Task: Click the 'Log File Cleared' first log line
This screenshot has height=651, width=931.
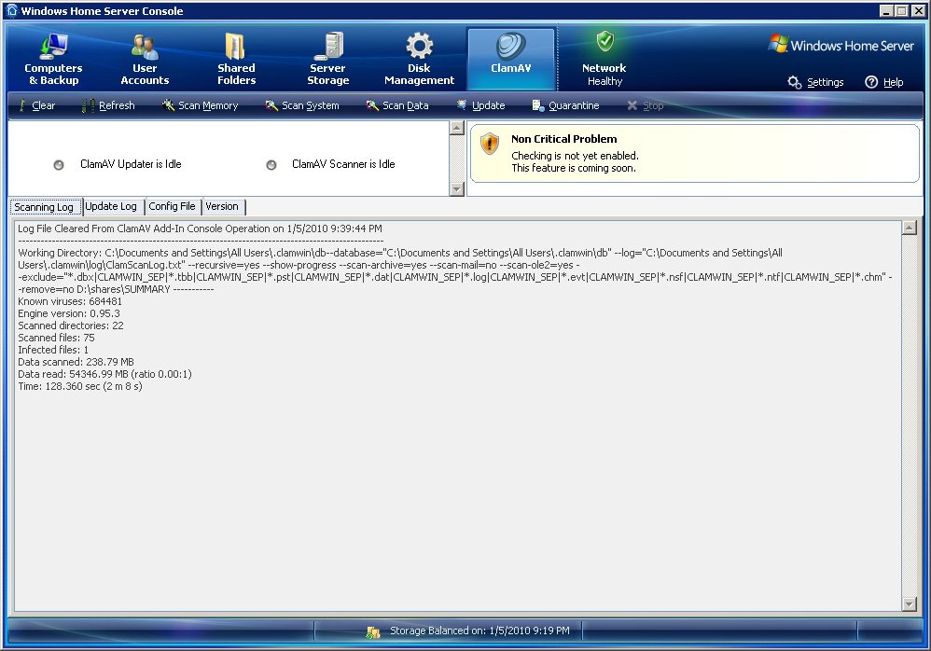Action: point(200,229)
